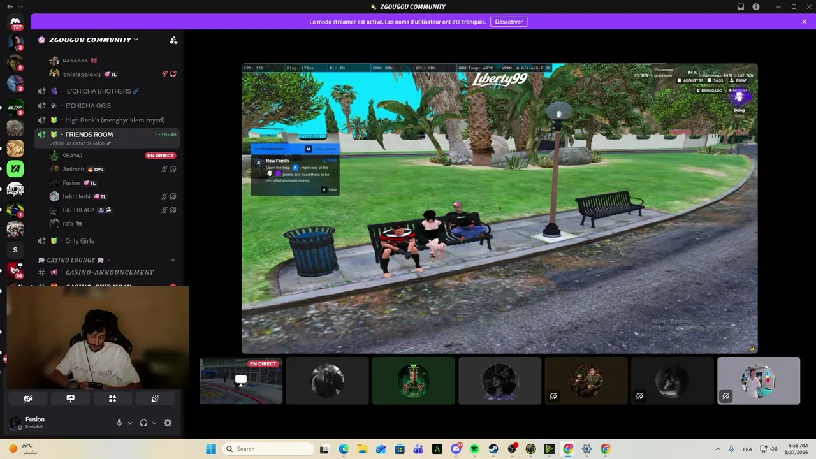This screenshot has width=816, height=459.
Task: Go back using title bar arrow
Action: tap(10, 7)
